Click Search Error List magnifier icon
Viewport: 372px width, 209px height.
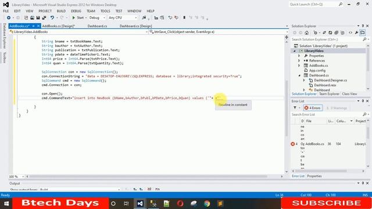364,114
